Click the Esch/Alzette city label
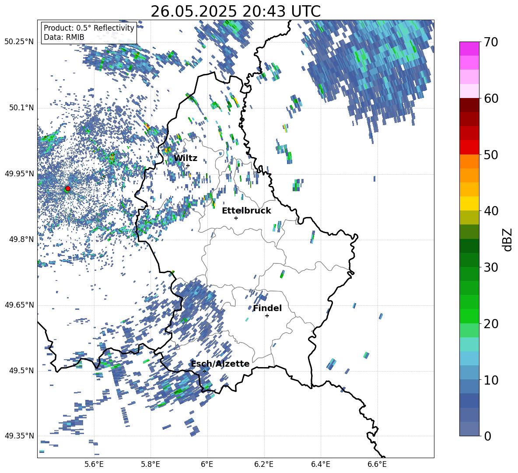The image size is (518, 473). click(220, 364)
